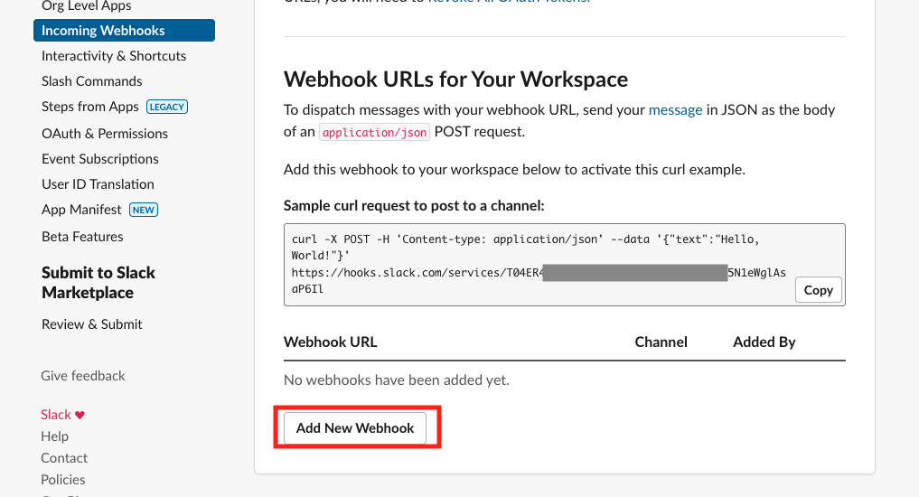The image size is (919, 497).
Task: Open the Policies link
Action: 62,480
